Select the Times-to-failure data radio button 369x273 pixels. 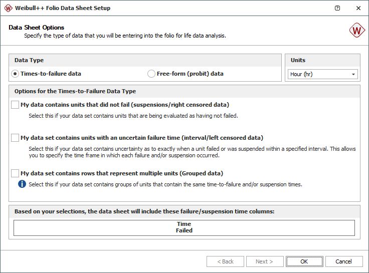tap(16, 74)
